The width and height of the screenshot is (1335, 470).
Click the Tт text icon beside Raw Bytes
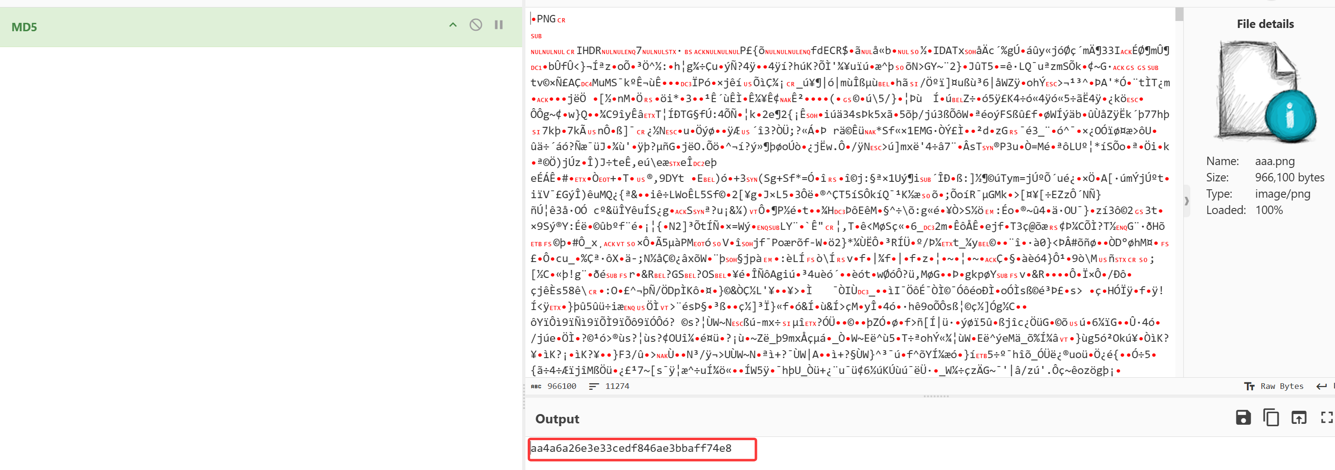pyautogui.click(x=1249, y=386)
